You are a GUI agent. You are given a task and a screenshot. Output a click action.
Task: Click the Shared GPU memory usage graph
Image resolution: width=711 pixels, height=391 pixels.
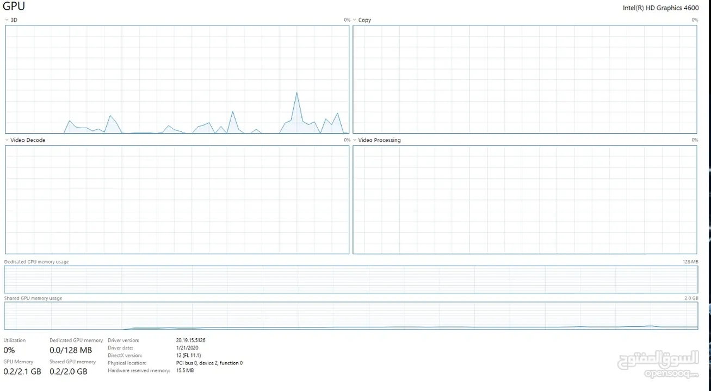click(351, 316)
